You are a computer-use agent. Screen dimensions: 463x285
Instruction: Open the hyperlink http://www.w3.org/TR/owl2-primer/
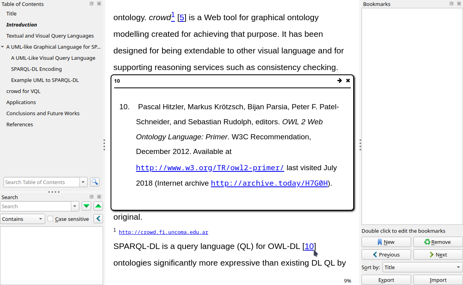point(210,167)
